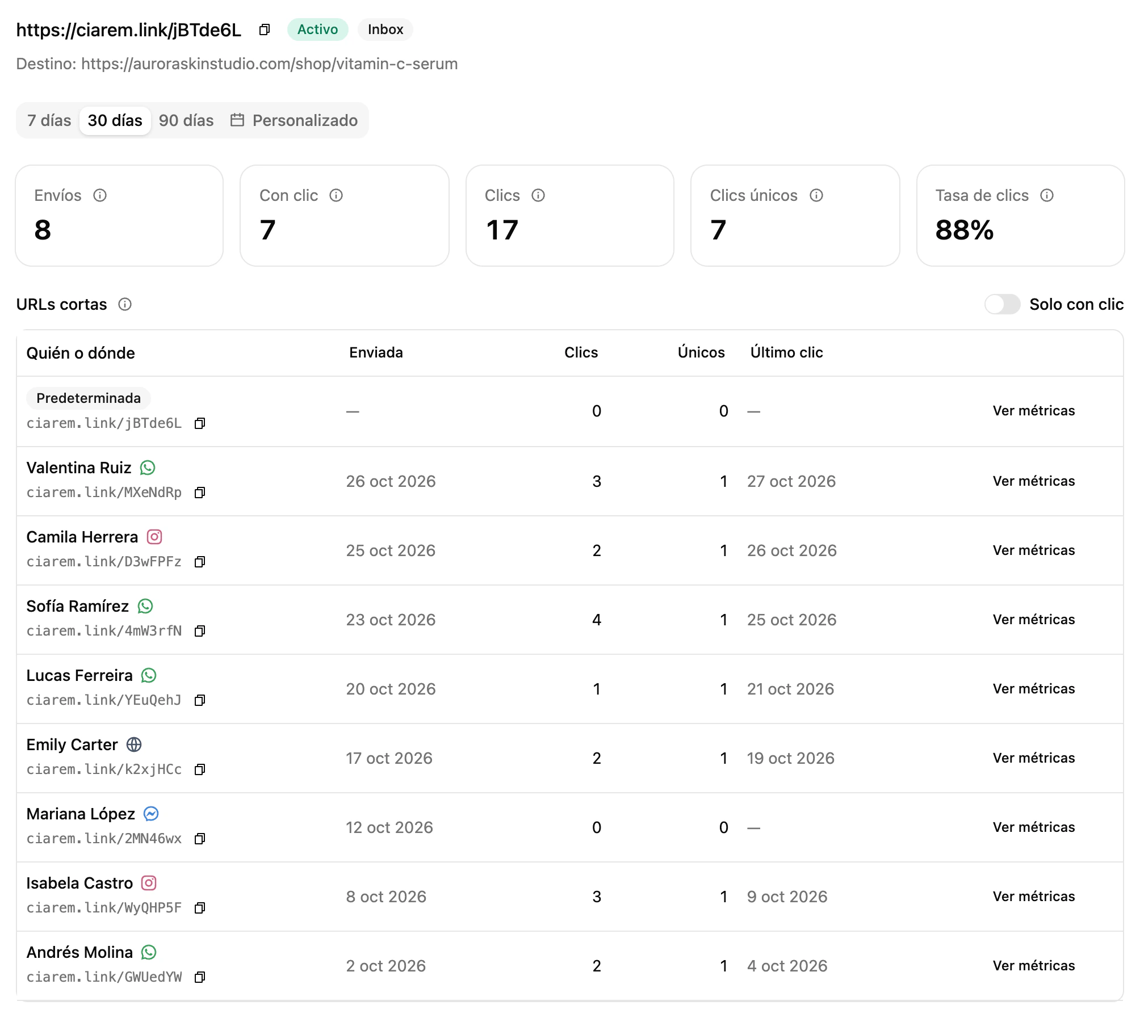Open Ver métricas for Emily Carter
This screenshot has height=1018, width=1140.
[1034, 758]
